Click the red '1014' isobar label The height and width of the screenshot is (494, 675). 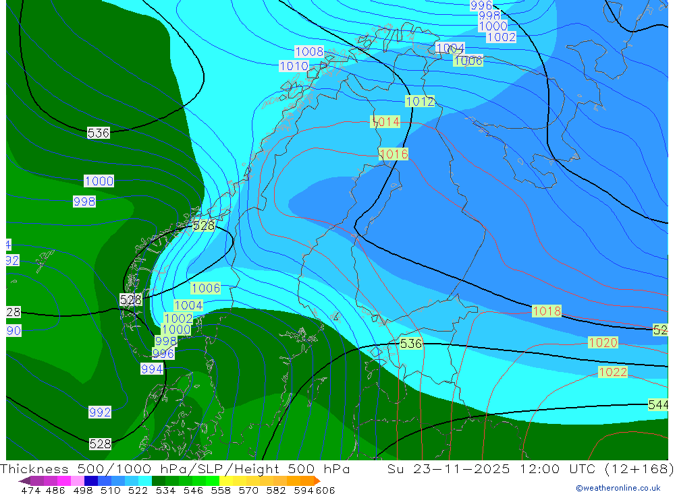(x=385, y=122)
